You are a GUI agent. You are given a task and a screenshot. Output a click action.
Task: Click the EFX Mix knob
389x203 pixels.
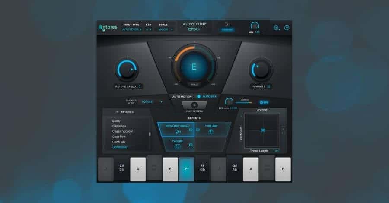pyautogui.click(x=229, y=102)
